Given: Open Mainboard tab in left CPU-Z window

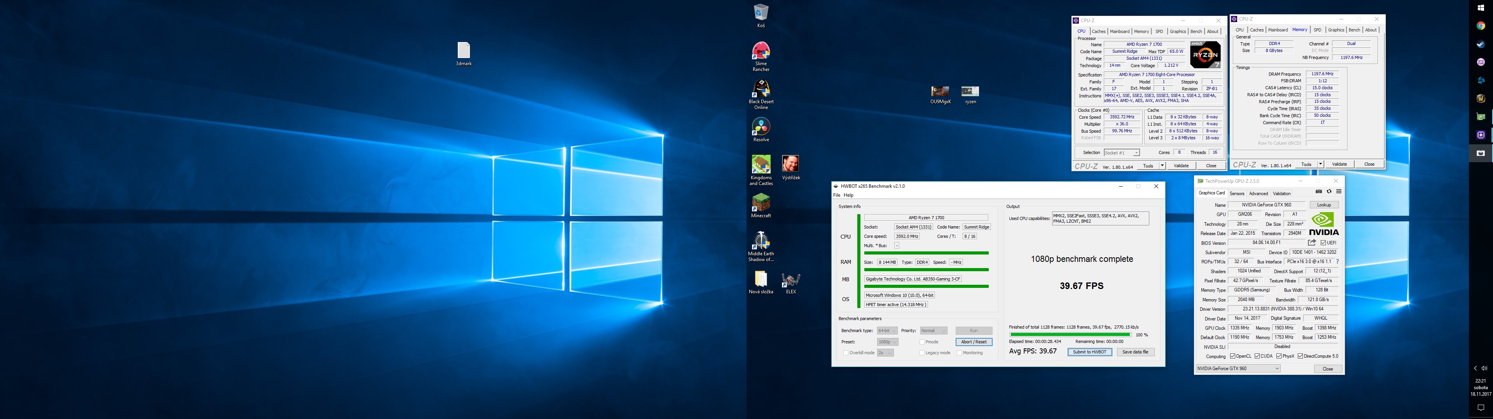Looking at the screenshot, I should [1119, 31].
